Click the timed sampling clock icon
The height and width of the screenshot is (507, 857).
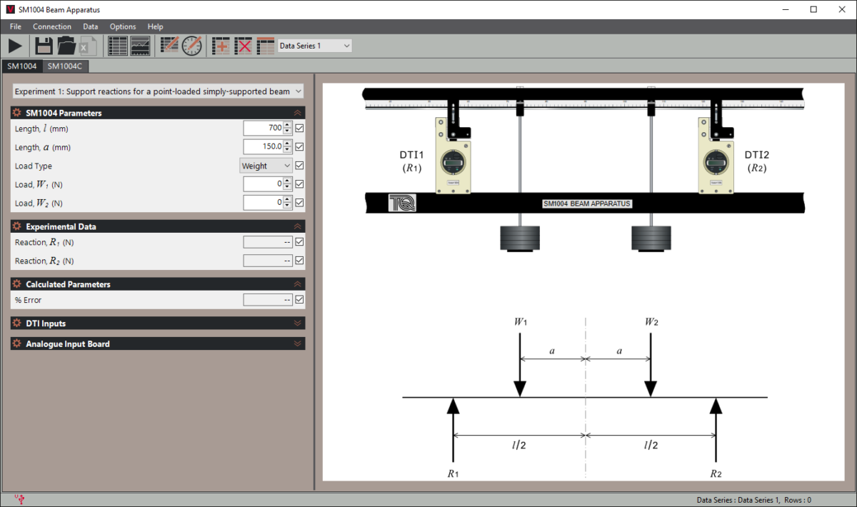pyautogui.click(x=191, y=46)
